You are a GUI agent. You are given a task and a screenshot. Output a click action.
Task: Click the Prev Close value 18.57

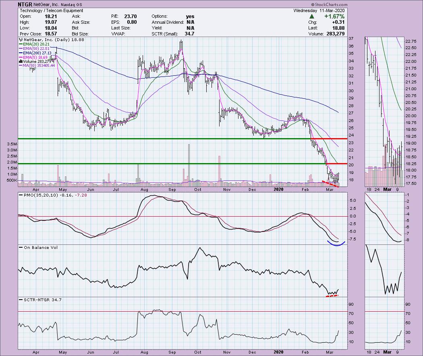click(50, 34)
